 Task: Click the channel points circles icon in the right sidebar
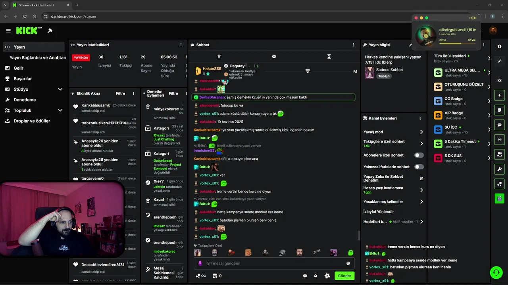pyautogui.click(x=499, y=184)
